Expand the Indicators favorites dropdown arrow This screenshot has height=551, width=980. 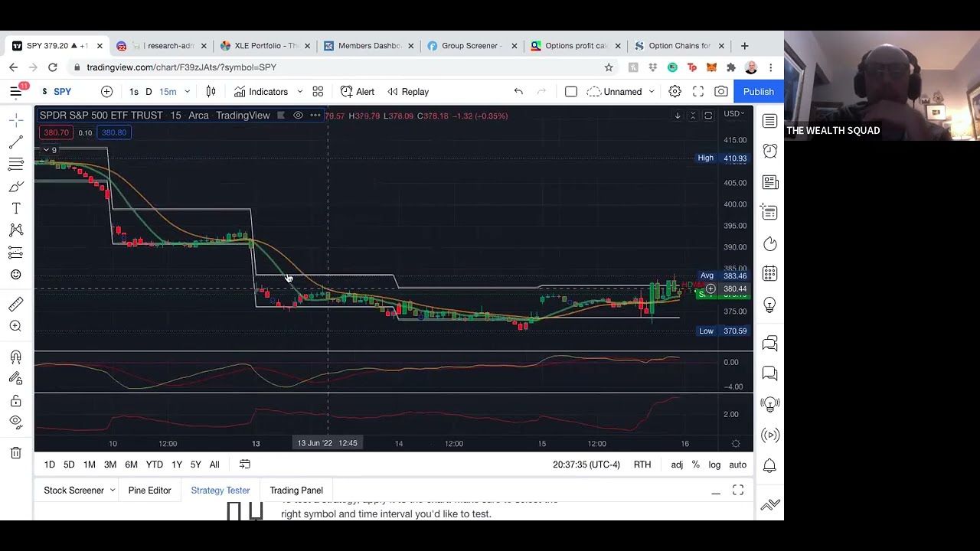[299, 92]
